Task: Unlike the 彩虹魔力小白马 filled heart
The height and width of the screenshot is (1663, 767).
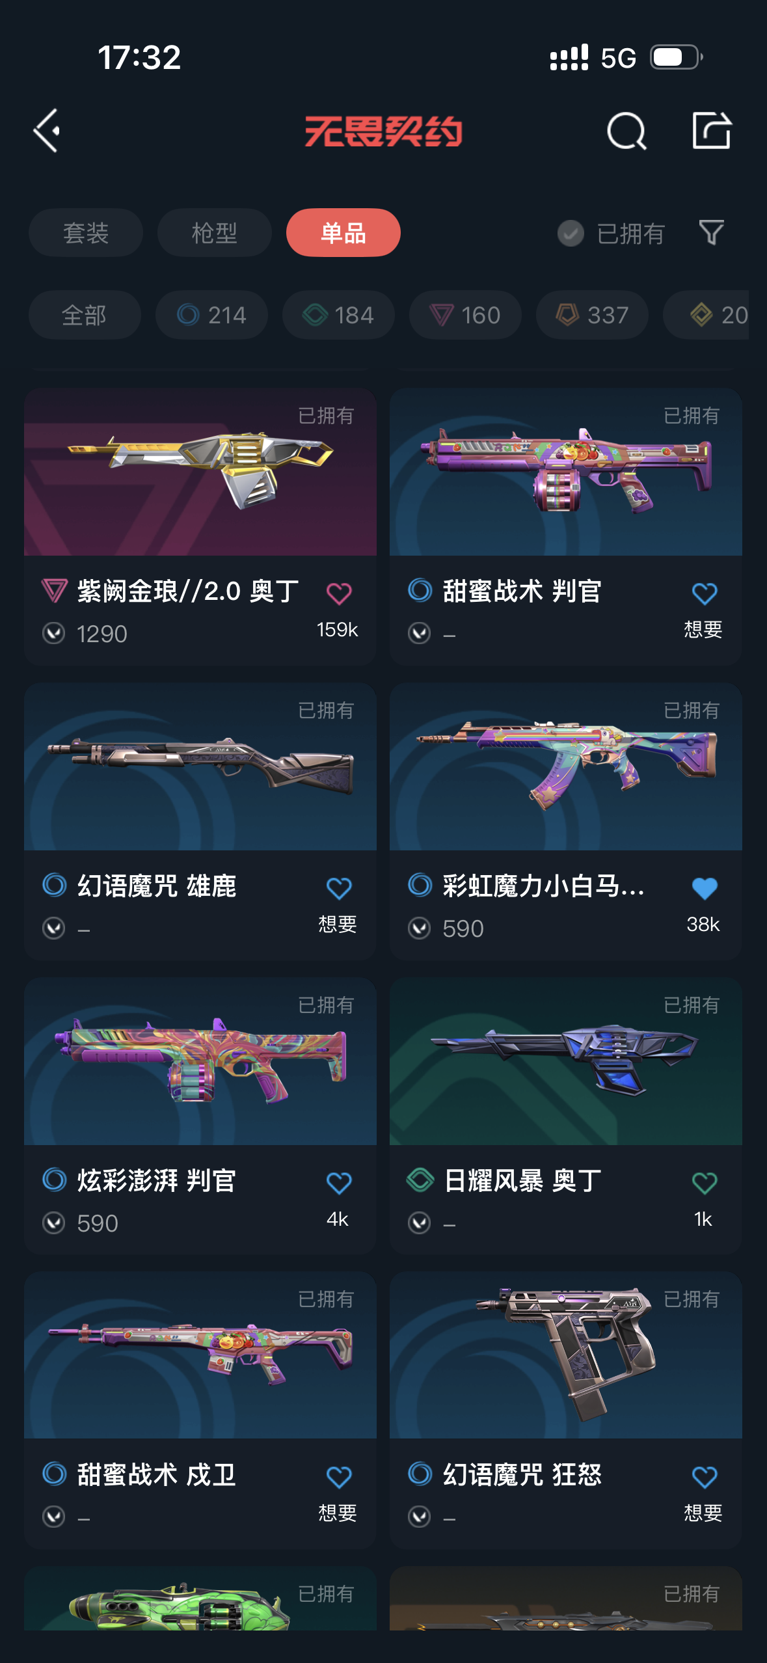Action: click(705, 888)
